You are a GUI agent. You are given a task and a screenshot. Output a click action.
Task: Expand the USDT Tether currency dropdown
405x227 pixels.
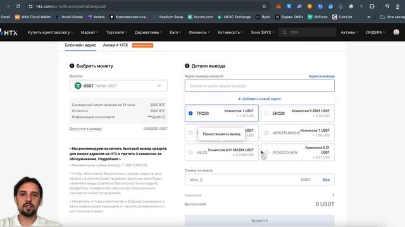tap(118, 86)
